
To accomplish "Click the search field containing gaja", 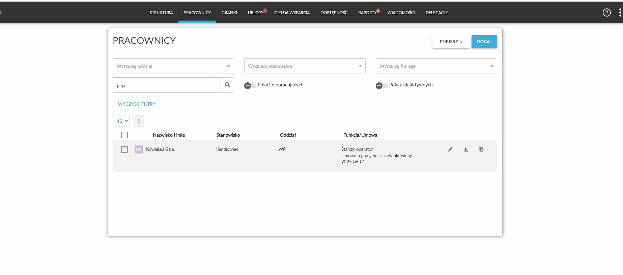I will tap(167, 85).
